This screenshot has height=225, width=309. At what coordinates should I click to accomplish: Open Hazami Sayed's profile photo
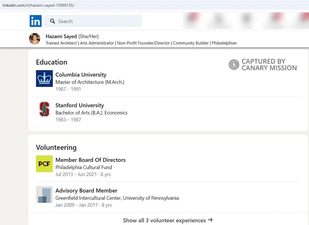[36, 37]
